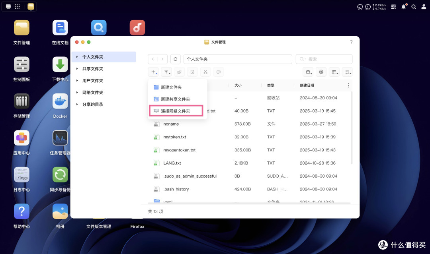Expand the 共享文件夹 tree node
Viewport: 430px width, 254px height.
(77, 69)
